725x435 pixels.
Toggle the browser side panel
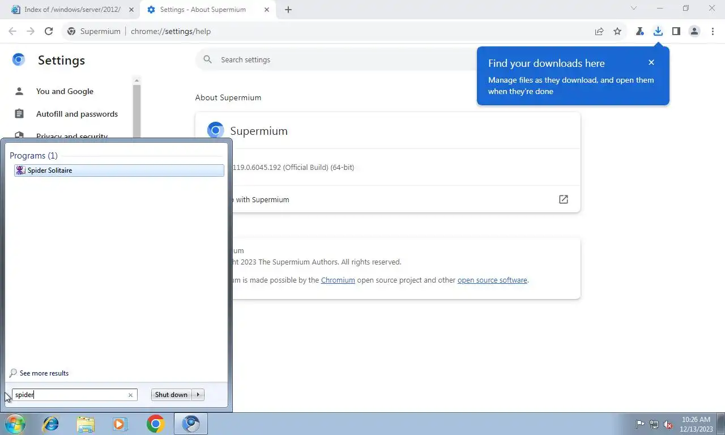click(x=676, y=31)
